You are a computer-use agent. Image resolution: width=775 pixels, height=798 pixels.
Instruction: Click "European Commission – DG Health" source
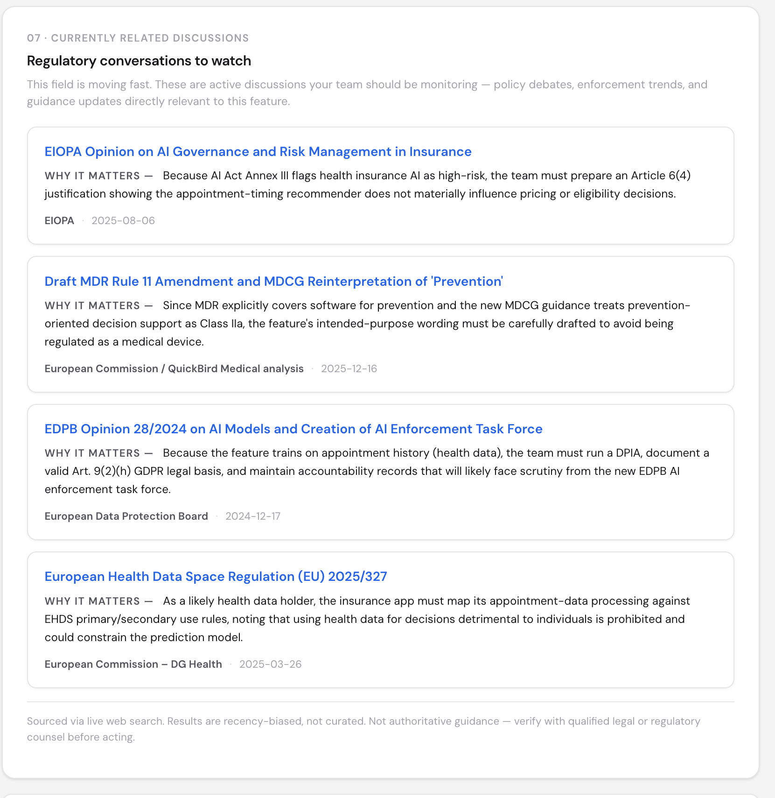(x=133, y=664)
